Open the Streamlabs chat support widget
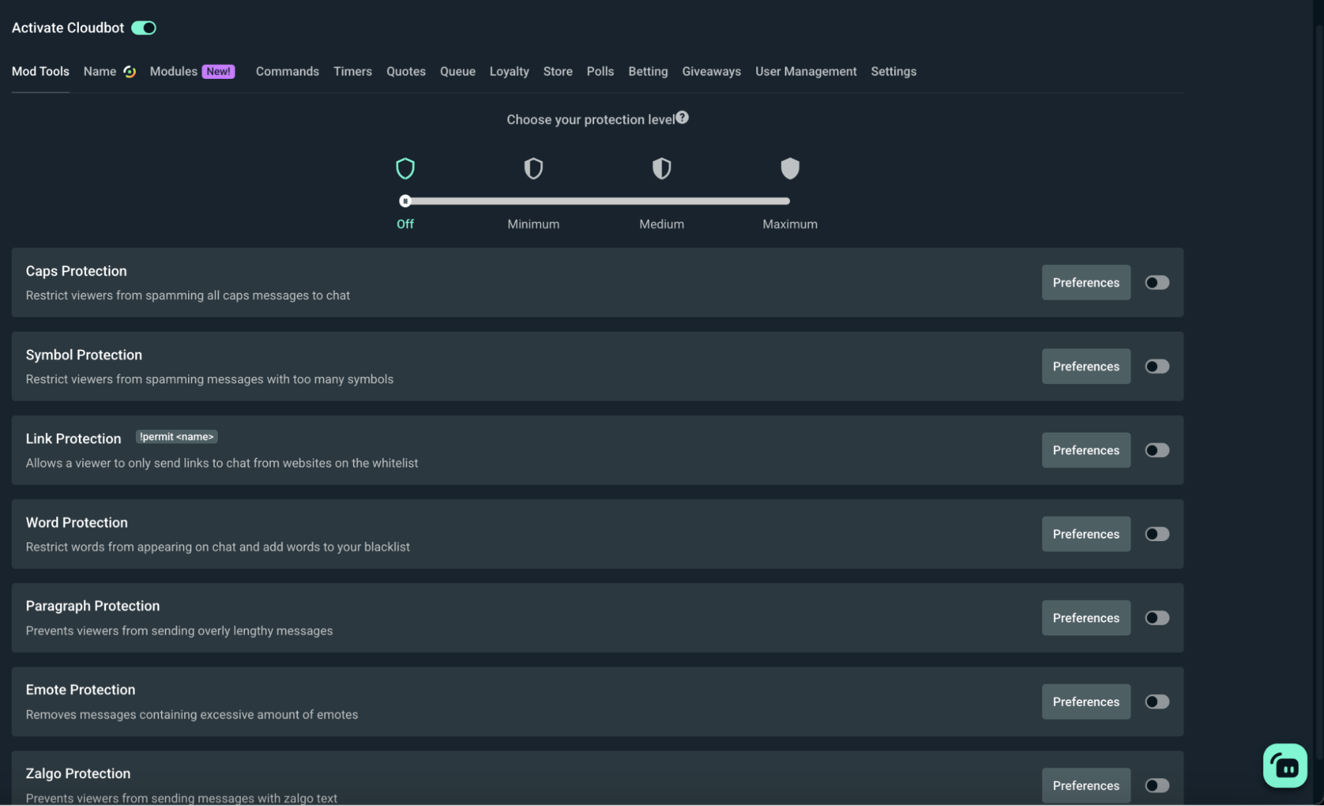This screenshot has width=1324, height=806. tap(1284, 765)
